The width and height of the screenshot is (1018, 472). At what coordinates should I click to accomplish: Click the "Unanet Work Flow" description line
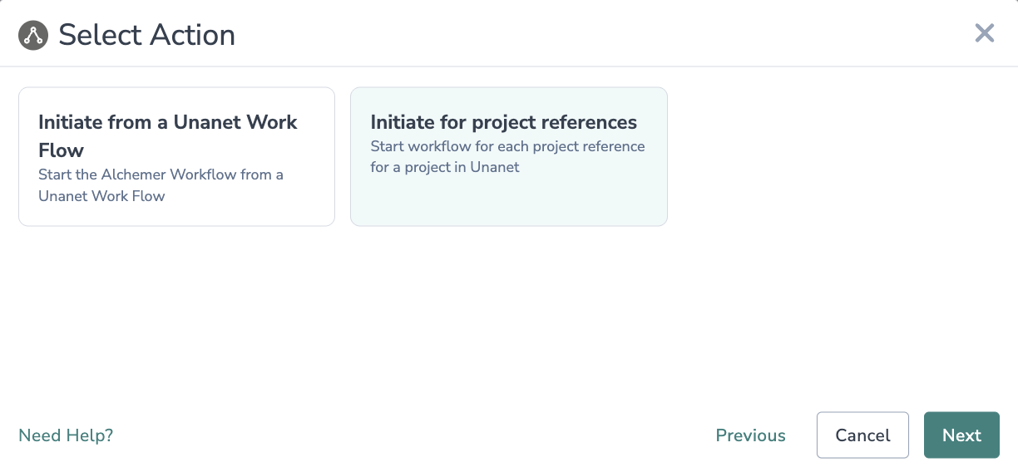coord(101,196)
